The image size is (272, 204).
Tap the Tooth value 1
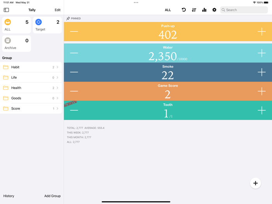(x=166, y=113)
